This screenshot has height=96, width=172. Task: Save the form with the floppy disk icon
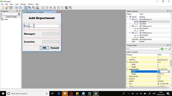click(11, 8)
